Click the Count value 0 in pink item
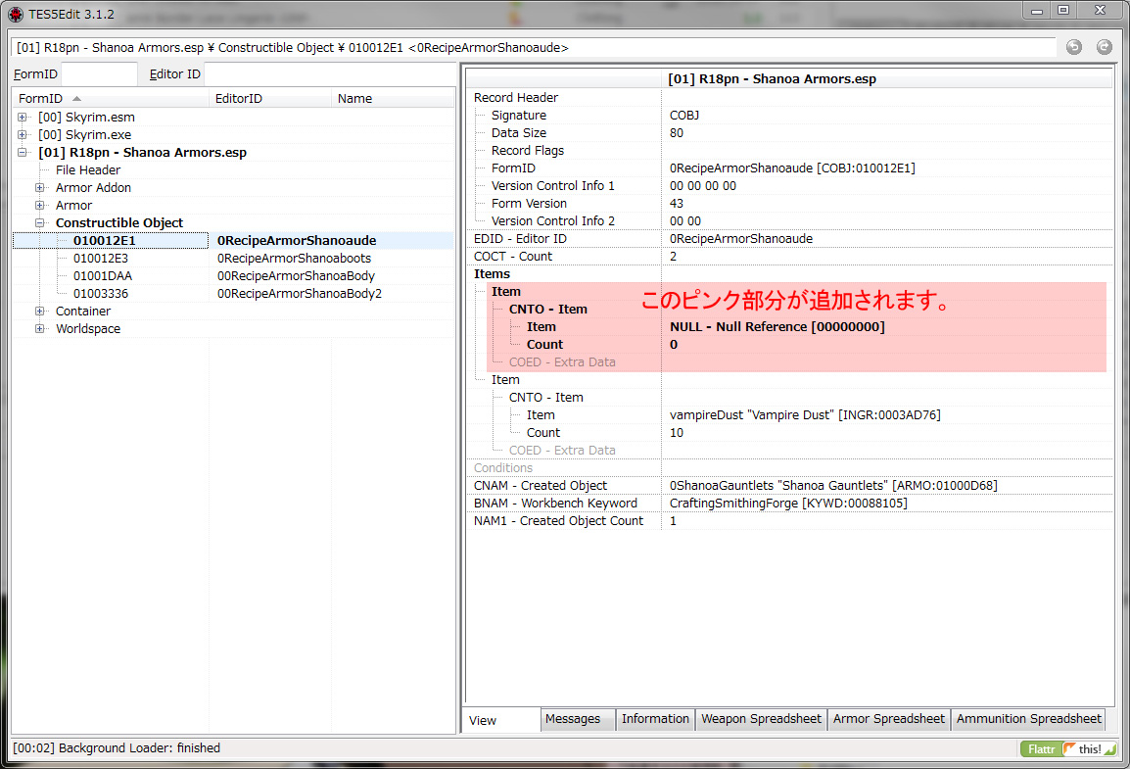This screenshot has height=769, width=1130. coord(673,345)
